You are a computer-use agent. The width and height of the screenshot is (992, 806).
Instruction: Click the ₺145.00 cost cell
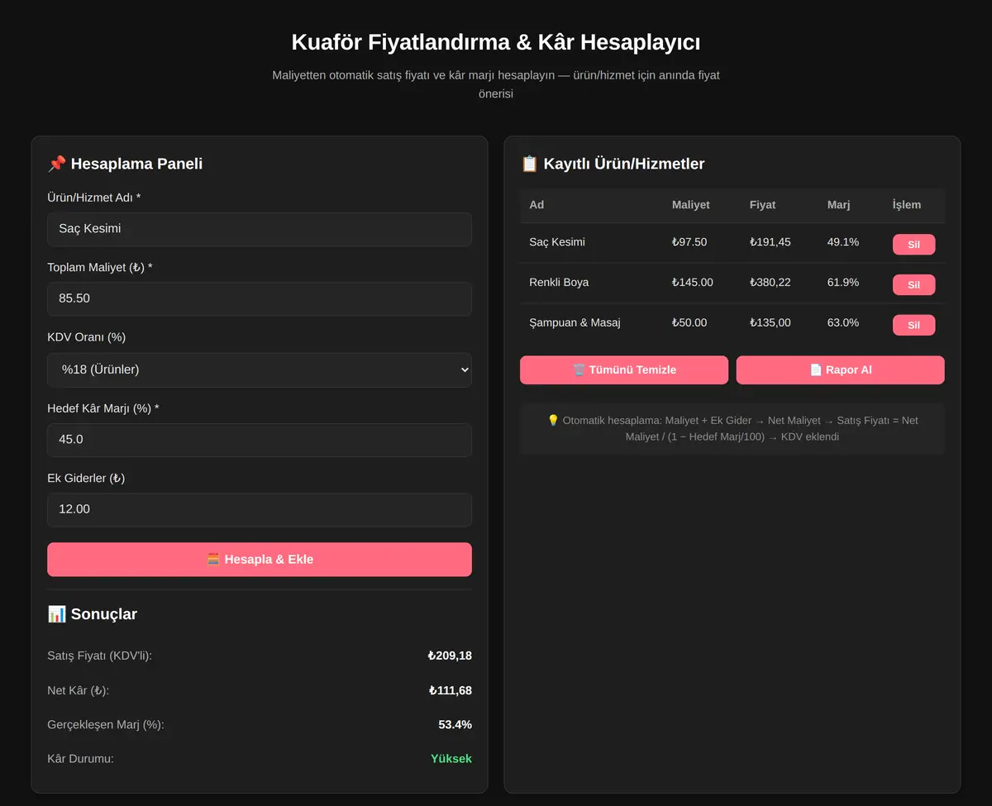(693, 283)
